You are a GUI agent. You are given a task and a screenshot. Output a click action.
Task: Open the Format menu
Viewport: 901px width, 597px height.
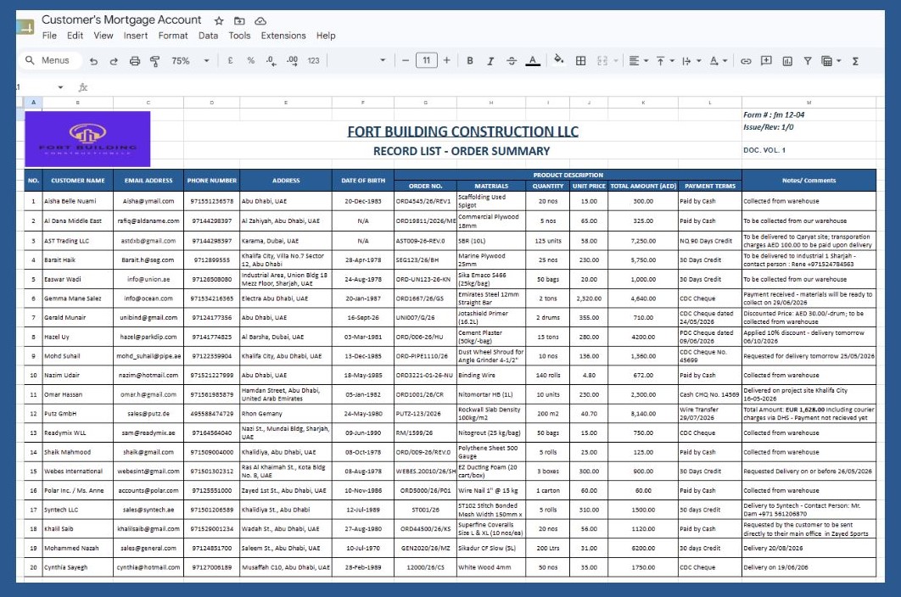(173, 36)
